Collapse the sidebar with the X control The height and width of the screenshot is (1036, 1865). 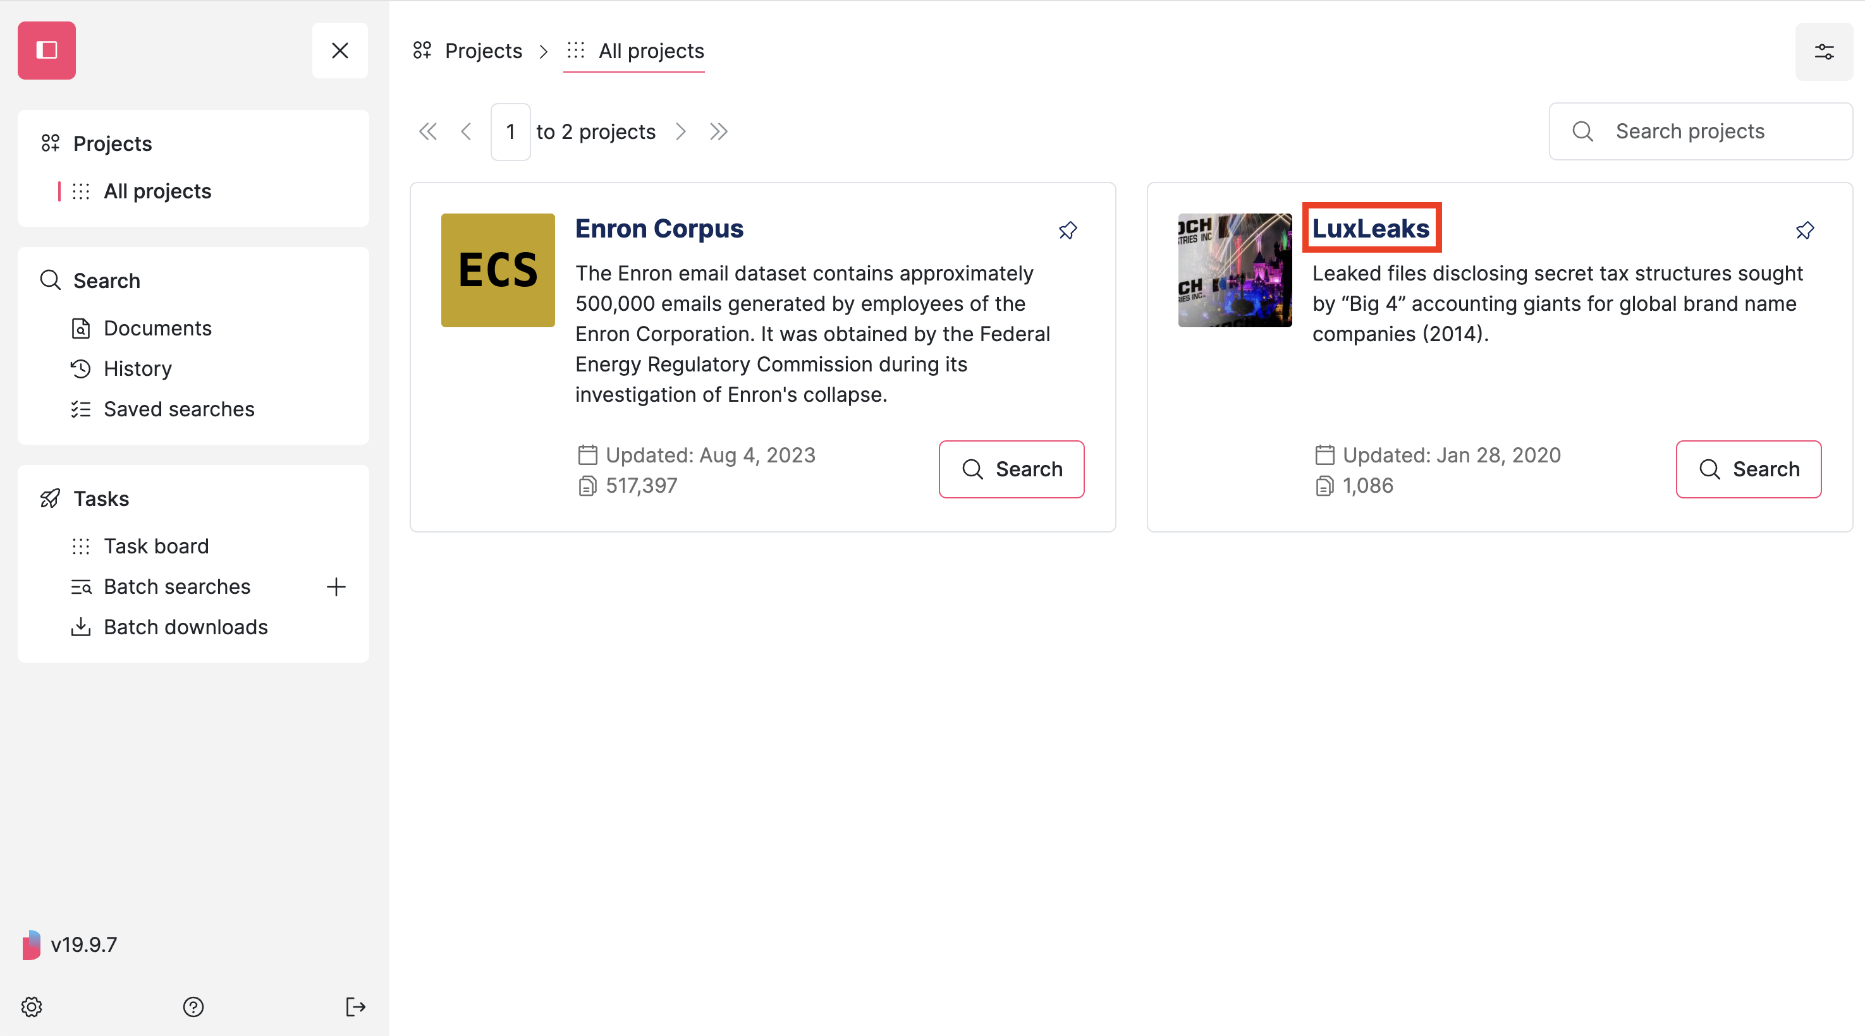point(339,50)
